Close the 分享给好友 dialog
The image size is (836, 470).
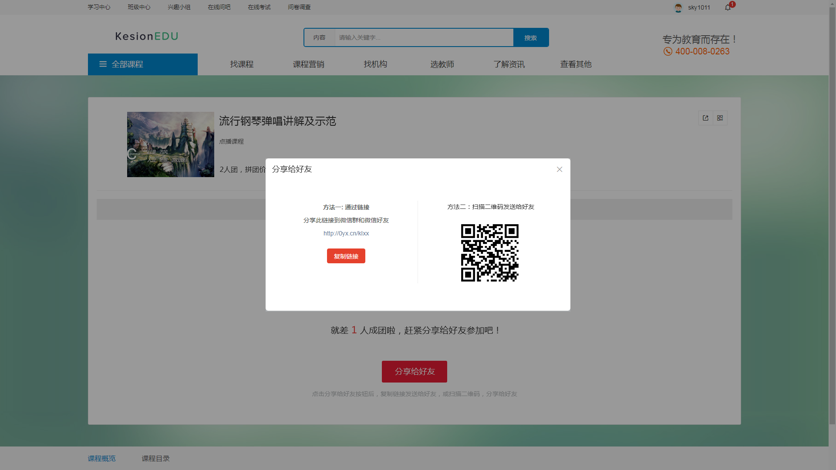(560, 169)
